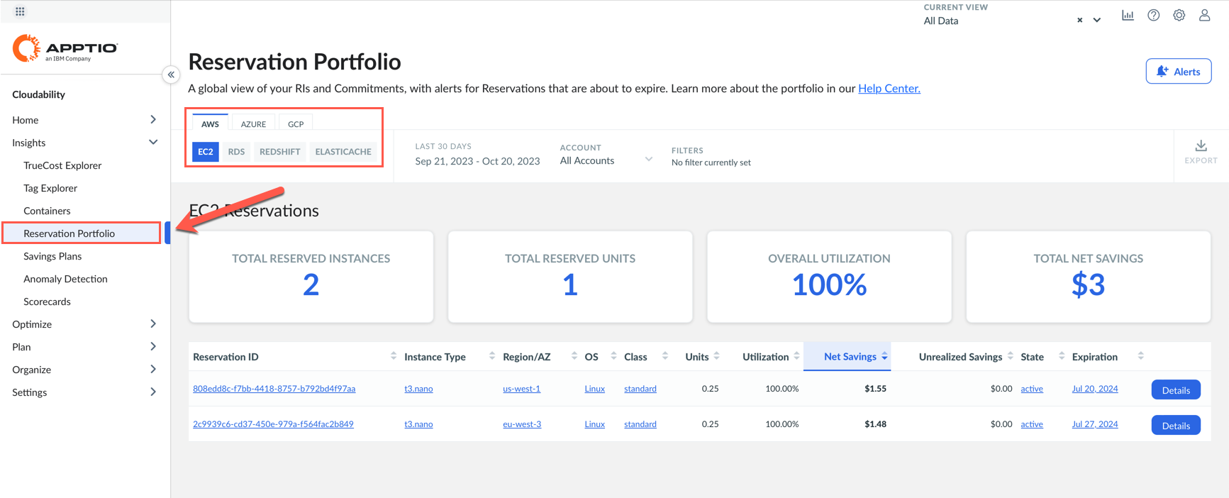
Task: Open the date range selector
Action: click(x=477, y=155)
